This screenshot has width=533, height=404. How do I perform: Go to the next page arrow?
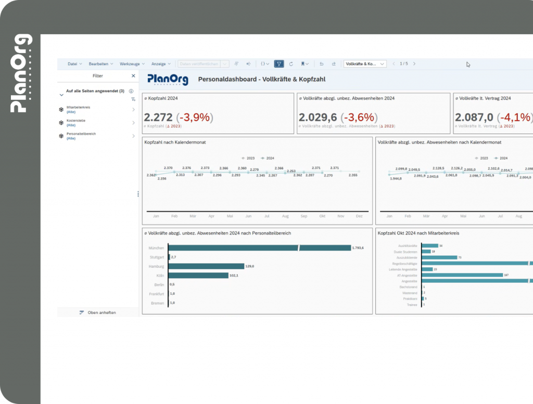click(x=414, y=64)
